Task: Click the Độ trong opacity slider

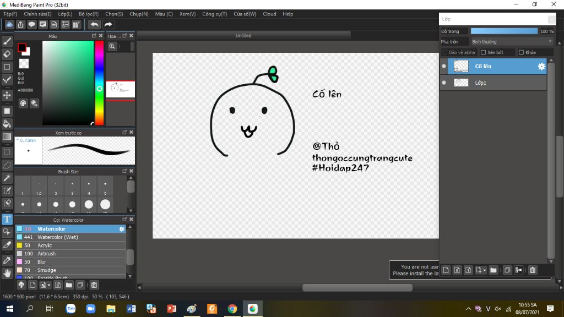Action: (504, 31)
